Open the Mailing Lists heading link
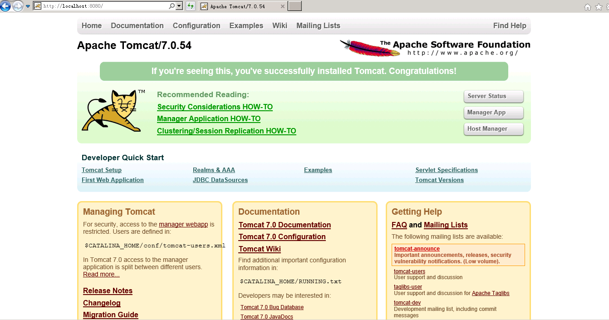The height and width of the screenshot is (320, 609). [x=446, y=225]
